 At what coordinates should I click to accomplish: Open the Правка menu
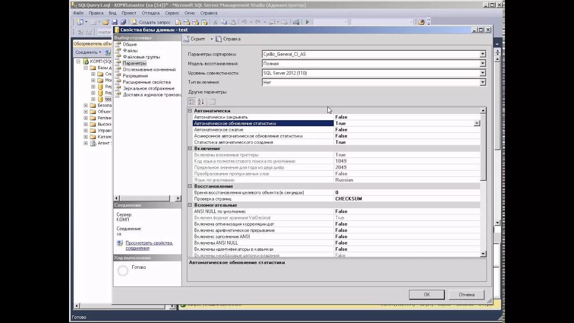click(x=96, y=13)
